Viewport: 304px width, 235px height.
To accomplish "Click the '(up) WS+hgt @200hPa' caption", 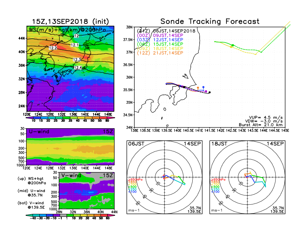I will 31,180.
